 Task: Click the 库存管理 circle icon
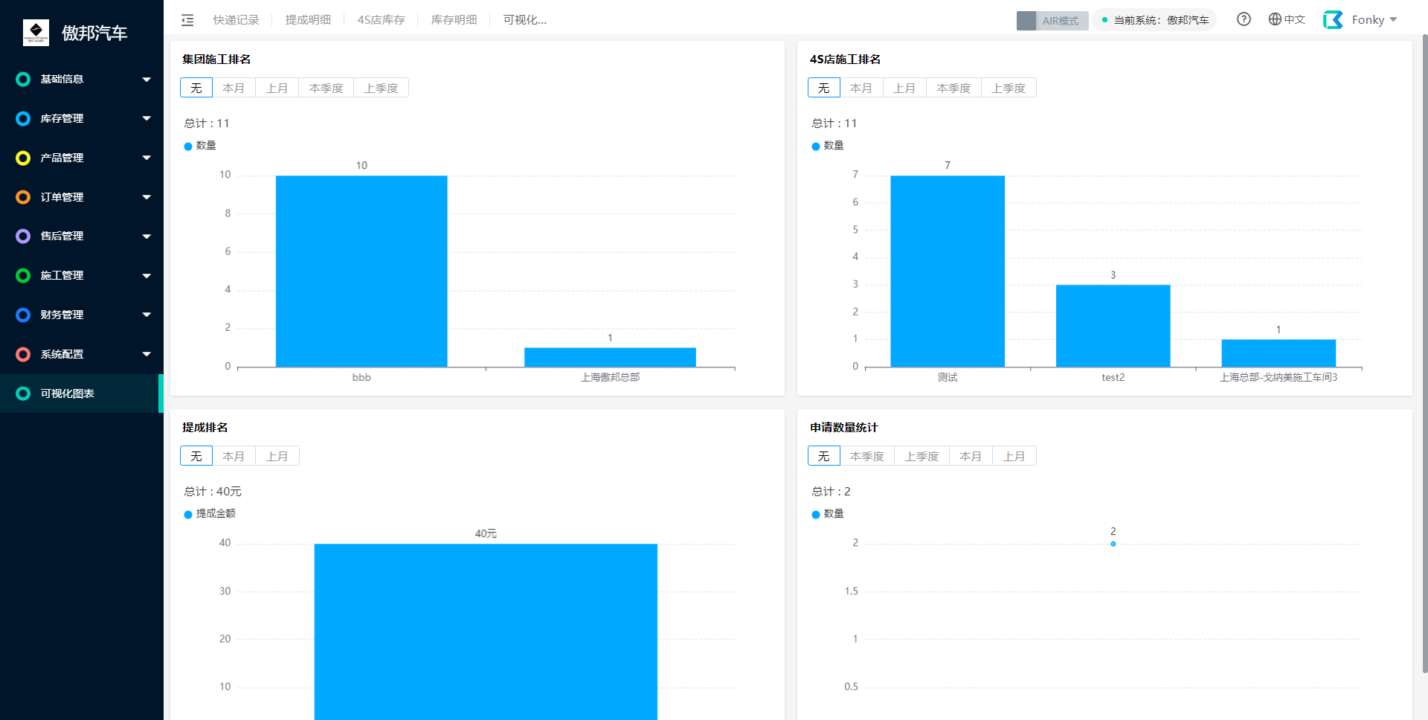(23, 118)
